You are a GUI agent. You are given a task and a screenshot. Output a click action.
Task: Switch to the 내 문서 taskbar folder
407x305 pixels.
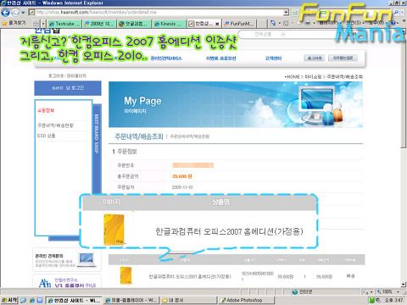click(189, 300)
